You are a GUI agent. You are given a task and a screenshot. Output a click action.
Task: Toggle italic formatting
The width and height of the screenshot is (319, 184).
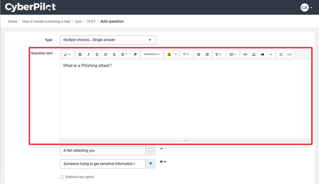[x=89, y=54]
